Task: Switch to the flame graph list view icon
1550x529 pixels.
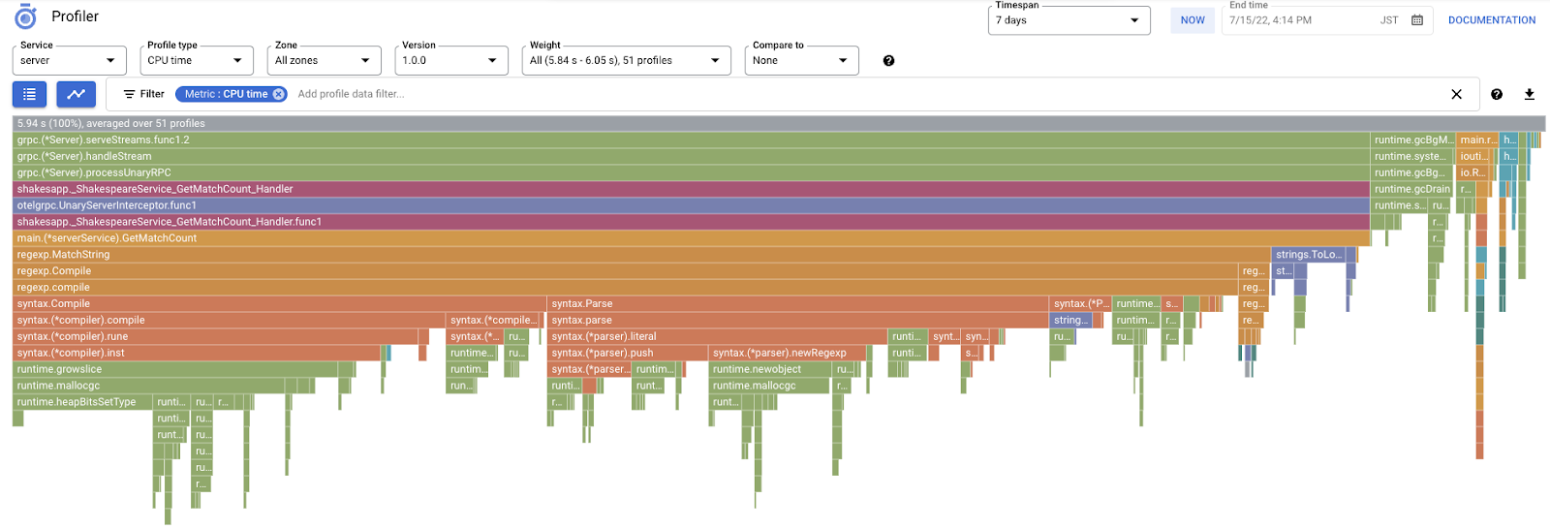Action: [29, 94]
